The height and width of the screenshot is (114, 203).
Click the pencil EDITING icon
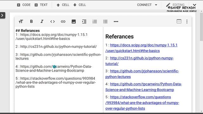click(x=168, y=5)
